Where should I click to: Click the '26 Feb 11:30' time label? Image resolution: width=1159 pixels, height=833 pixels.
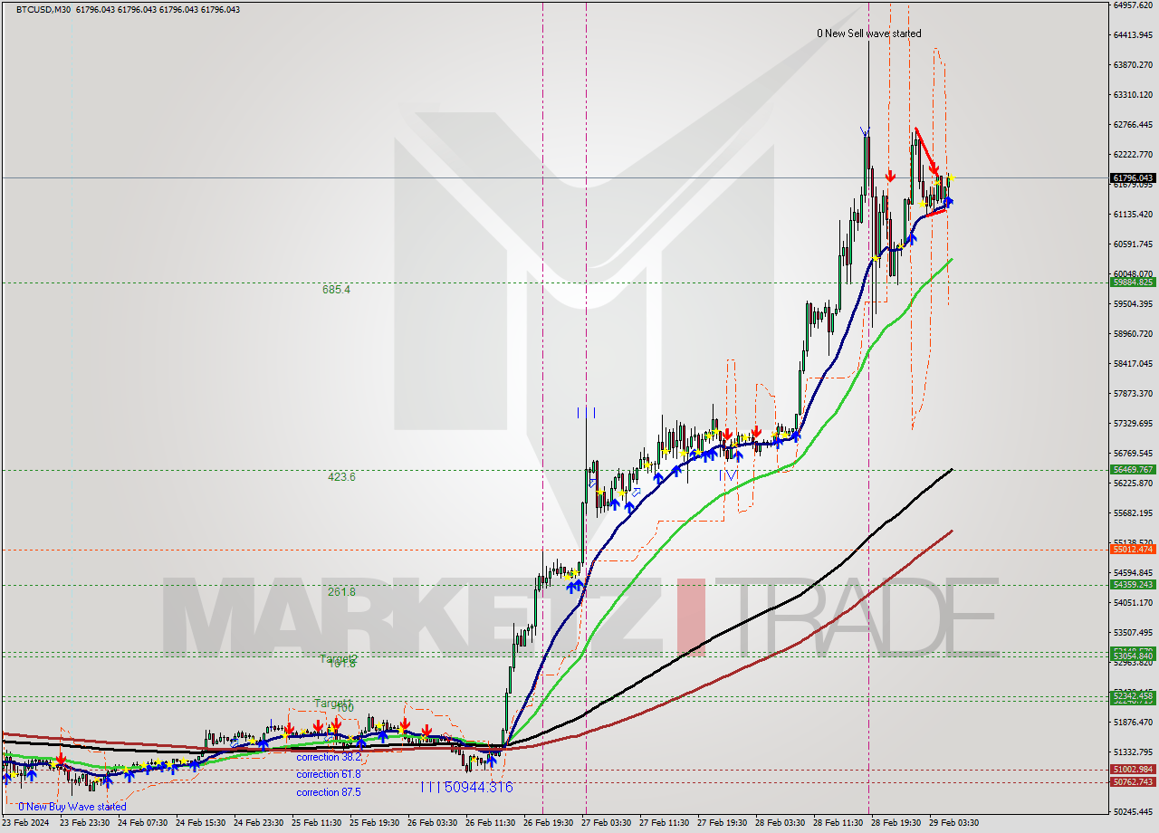tap(491, 824)
